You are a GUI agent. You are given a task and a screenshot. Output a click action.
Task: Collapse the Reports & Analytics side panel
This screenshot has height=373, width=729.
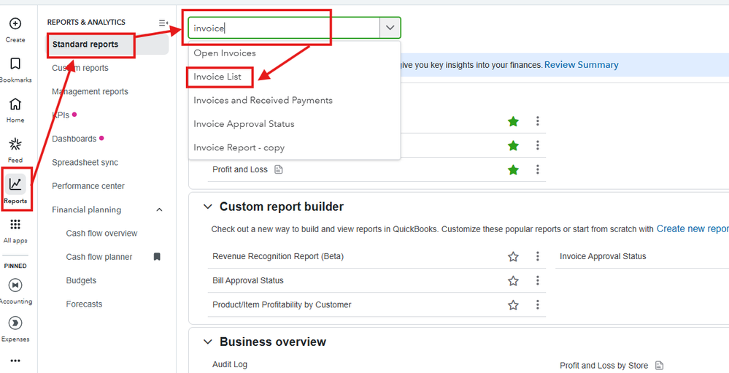click(163, 23)
